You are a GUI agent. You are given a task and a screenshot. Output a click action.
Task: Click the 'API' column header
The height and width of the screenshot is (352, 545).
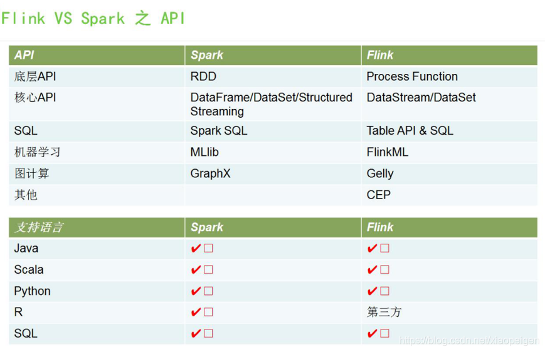coord(24,55)
